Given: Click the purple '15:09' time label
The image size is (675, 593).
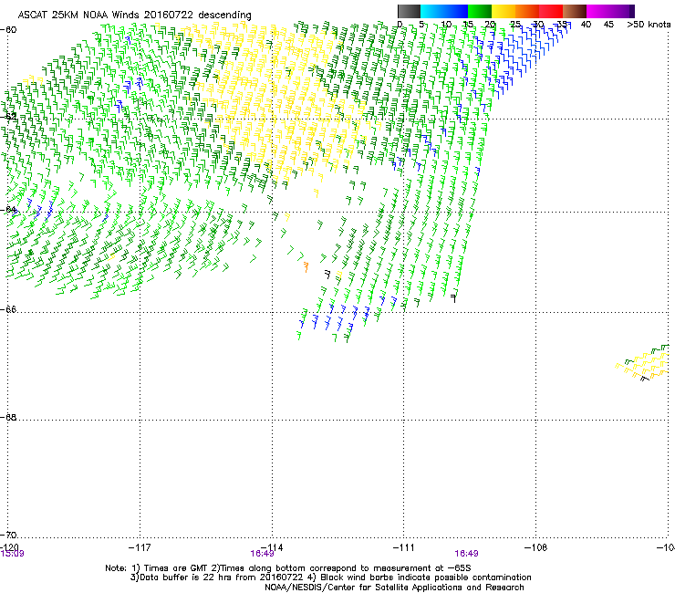Looking at the screenshot, I should coord(13,554).
